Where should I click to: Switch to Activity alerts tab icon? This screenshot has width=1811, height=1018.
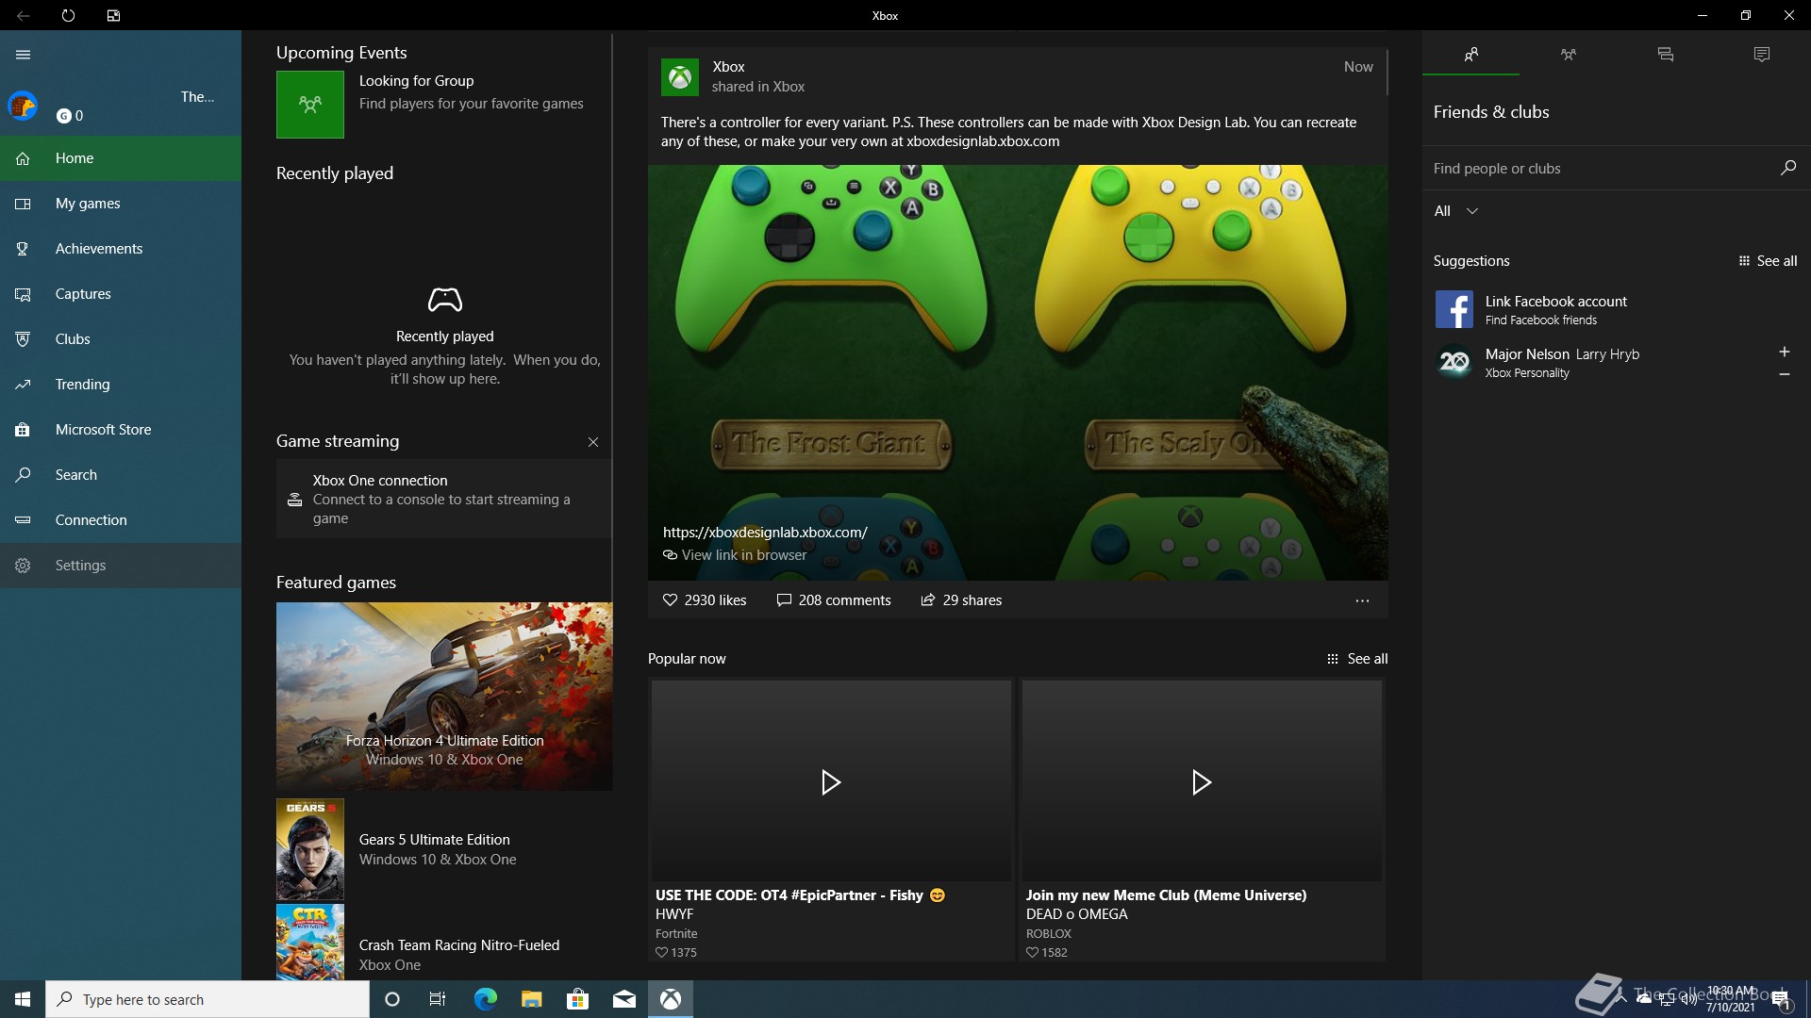(1762, 55)
